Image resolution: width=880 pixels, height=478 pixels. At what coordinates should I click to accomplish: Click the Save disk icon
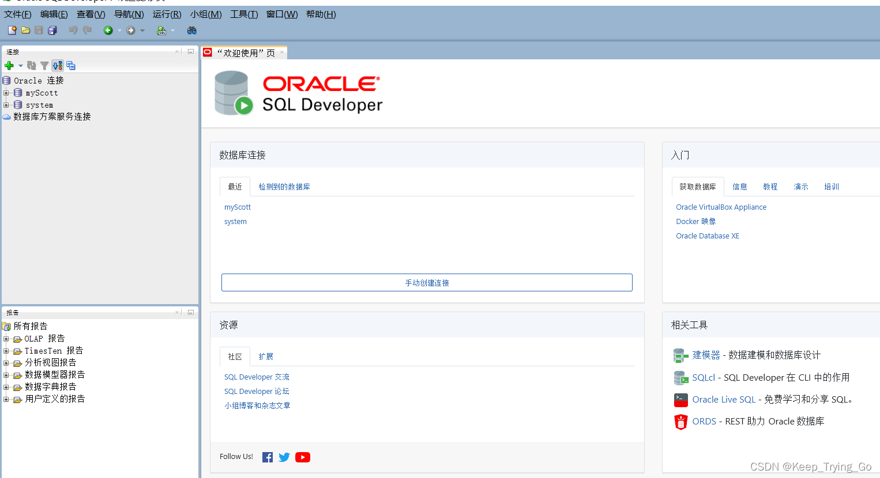(x=39, y=30)
